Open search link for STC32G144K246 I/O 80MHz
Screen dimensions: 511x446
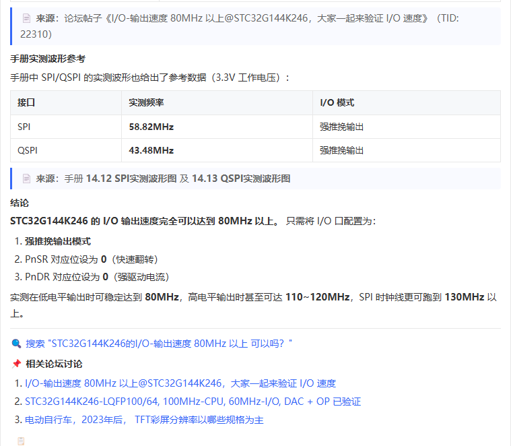tap(159, 344)
